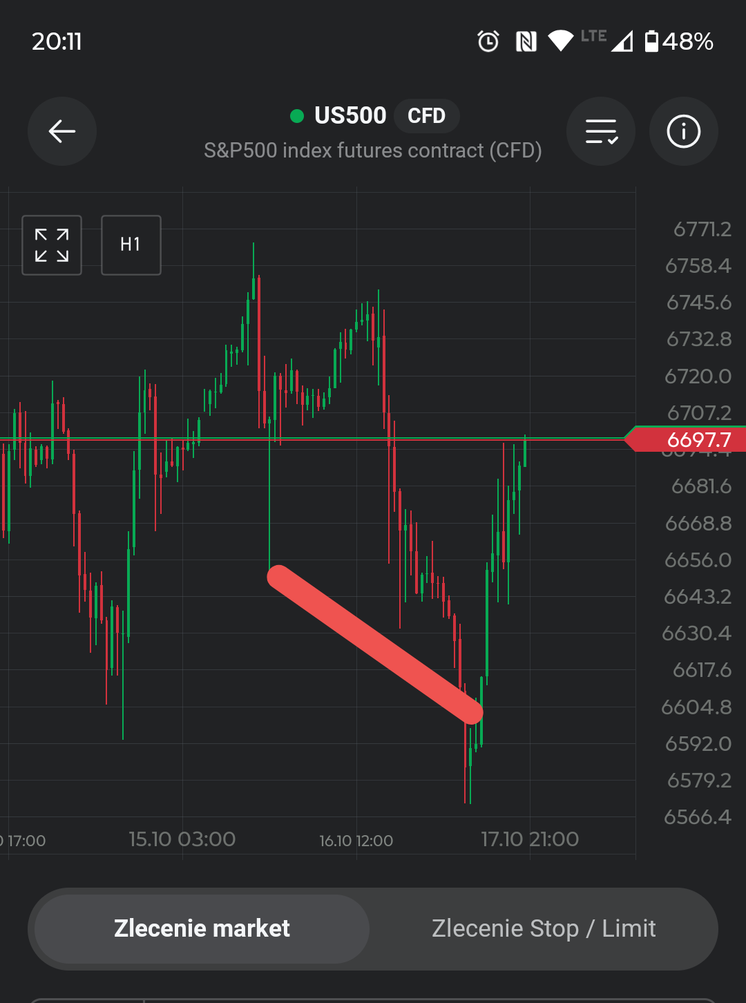Tap the battery 48% indicator
Image resolution: width=746 pixels, height=1003 pixels.
678,41
